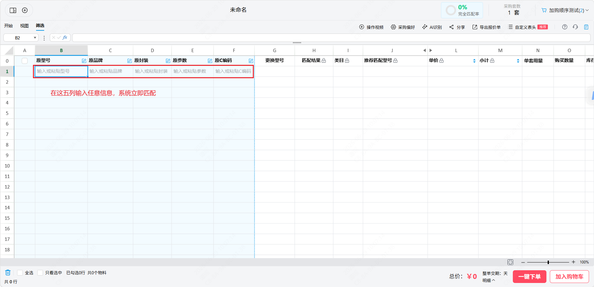Open the three-dot options by cell box
This screenshot has width=594, height=287.
click(x=44, y=38)
